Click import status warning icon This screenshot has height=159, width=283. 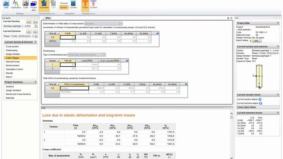[x=251, y=41]
